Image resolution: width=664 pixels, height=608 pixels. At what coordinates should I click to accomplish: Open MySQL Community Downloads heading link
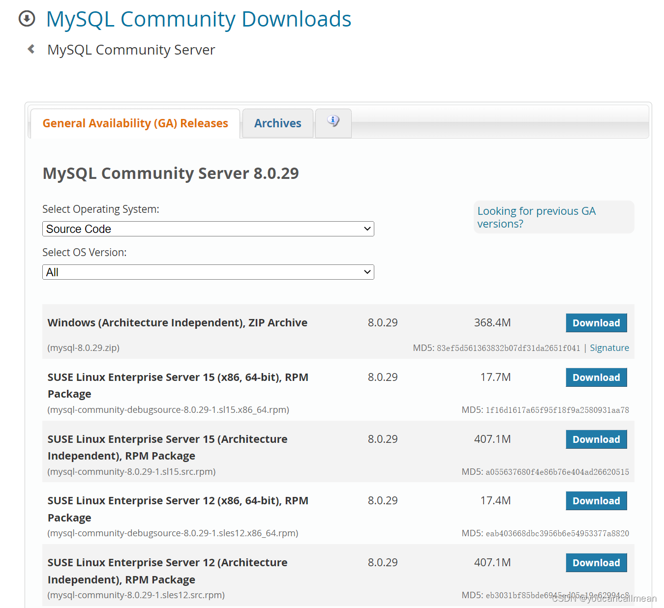click(199, 19)
